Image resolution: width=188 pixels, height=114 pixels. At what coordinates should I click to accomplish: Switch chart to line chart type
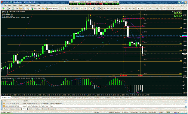click(69, 8)
